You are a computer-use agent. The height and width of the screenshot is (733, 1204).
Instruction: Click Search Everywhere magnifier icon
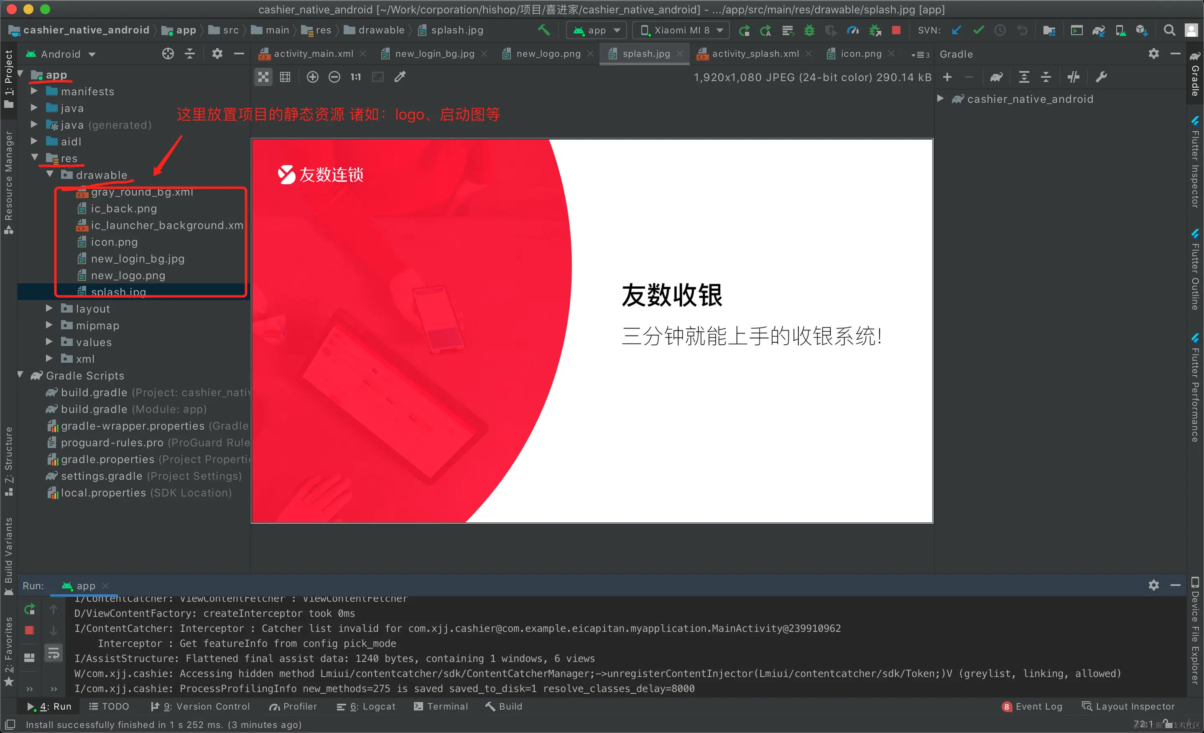pyautogui.click(x=1169, y=30)
